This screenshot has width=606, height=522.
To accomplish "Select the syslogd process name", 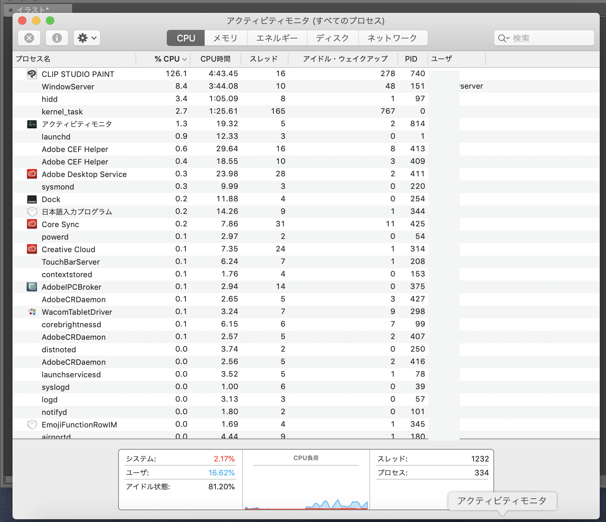I will point(56,387).
